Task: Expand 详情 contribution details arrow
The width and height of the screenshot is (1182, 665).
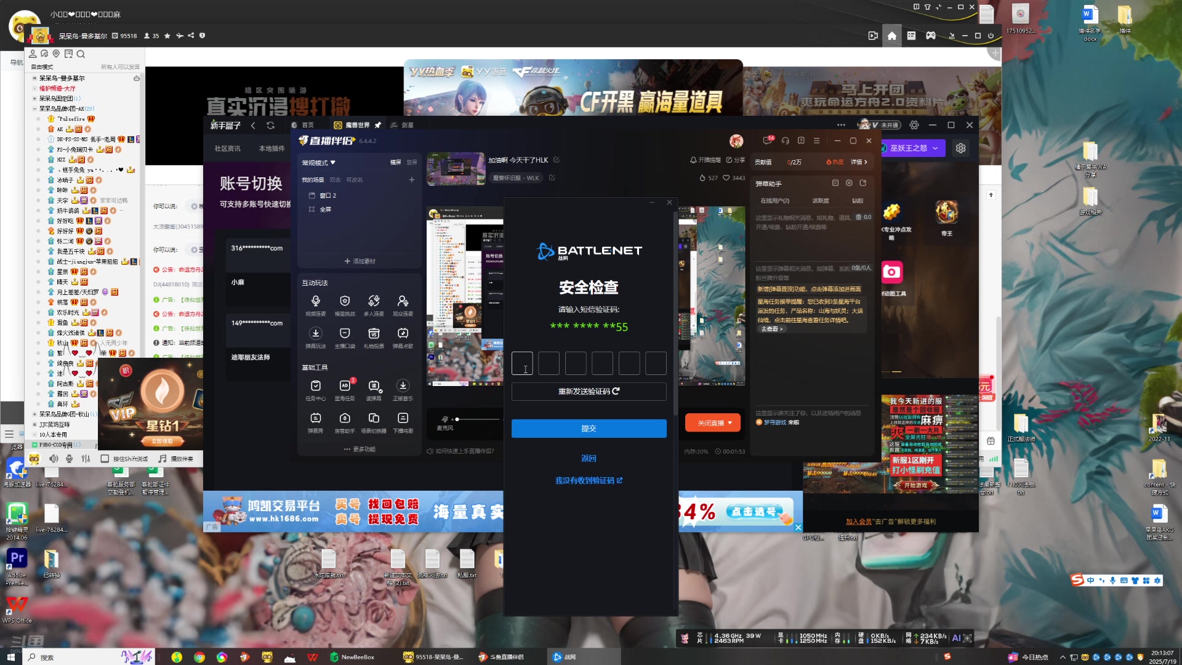Action: click(x=859, y=162)
